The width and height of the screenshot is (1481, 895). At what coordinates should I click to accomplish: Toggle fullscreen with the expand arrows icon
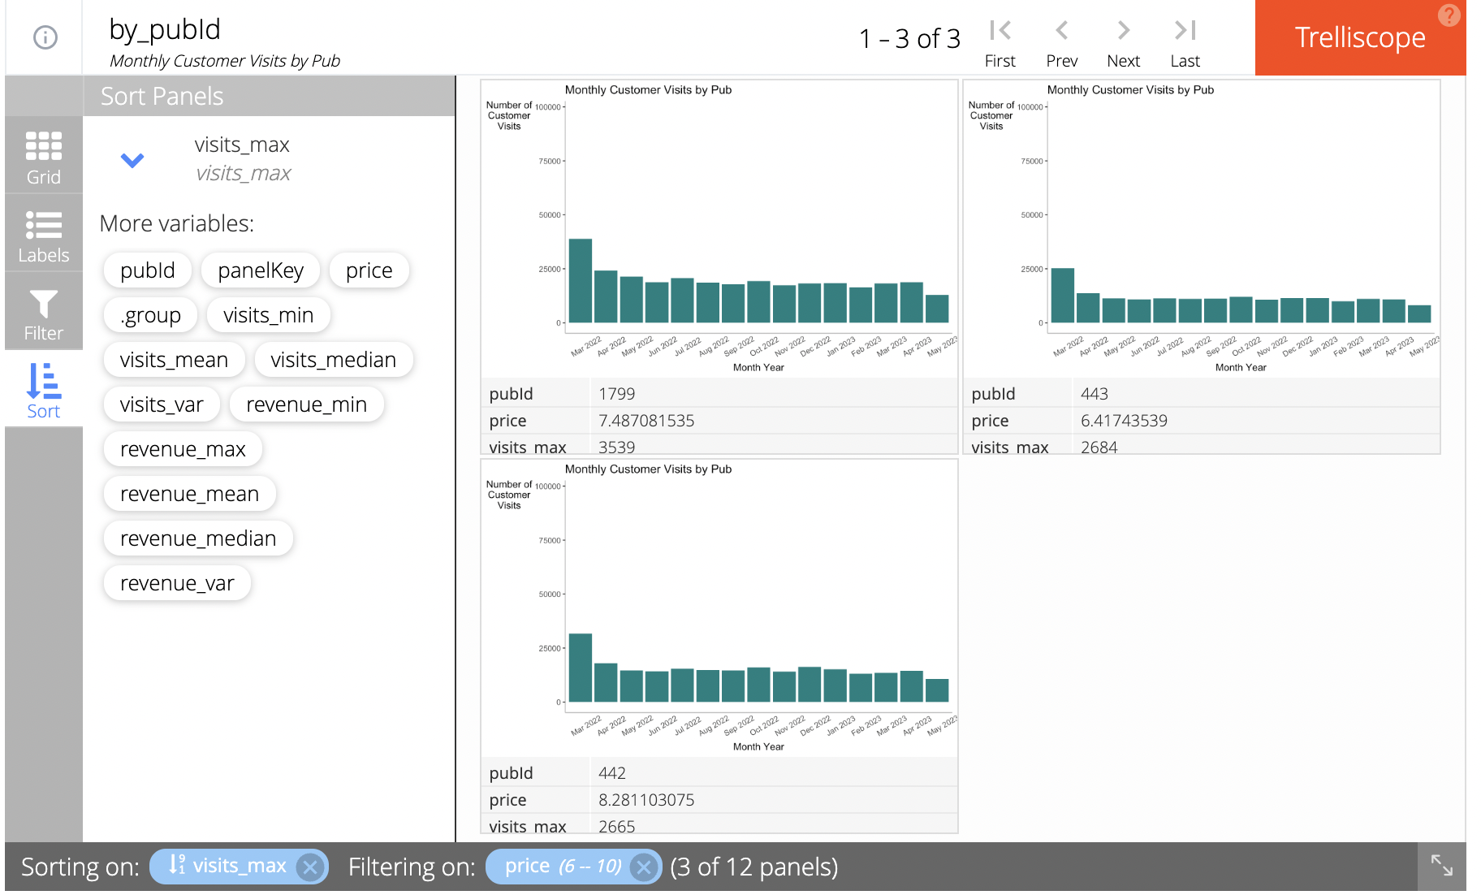pos(1442,866)
